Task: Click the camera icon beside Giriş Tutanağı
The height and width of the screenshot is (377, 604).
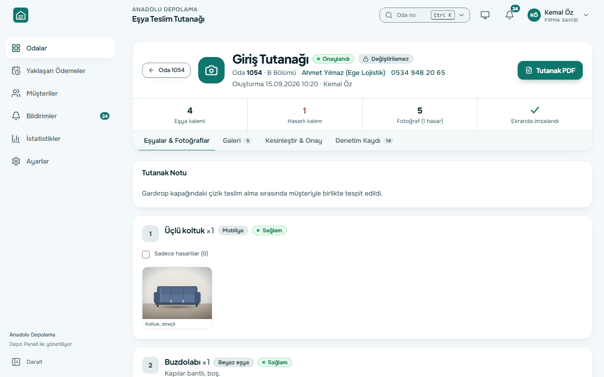Action: (211, 70)
